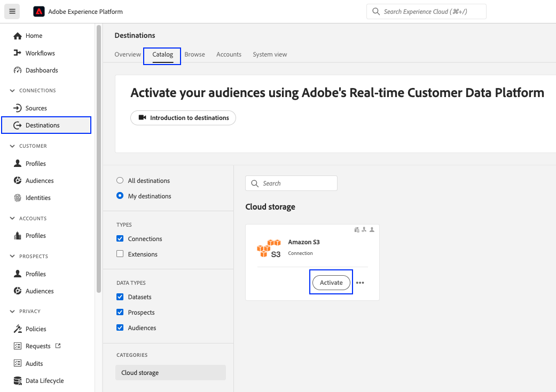Go to Home in the sidebar

[x=34, y=36]
